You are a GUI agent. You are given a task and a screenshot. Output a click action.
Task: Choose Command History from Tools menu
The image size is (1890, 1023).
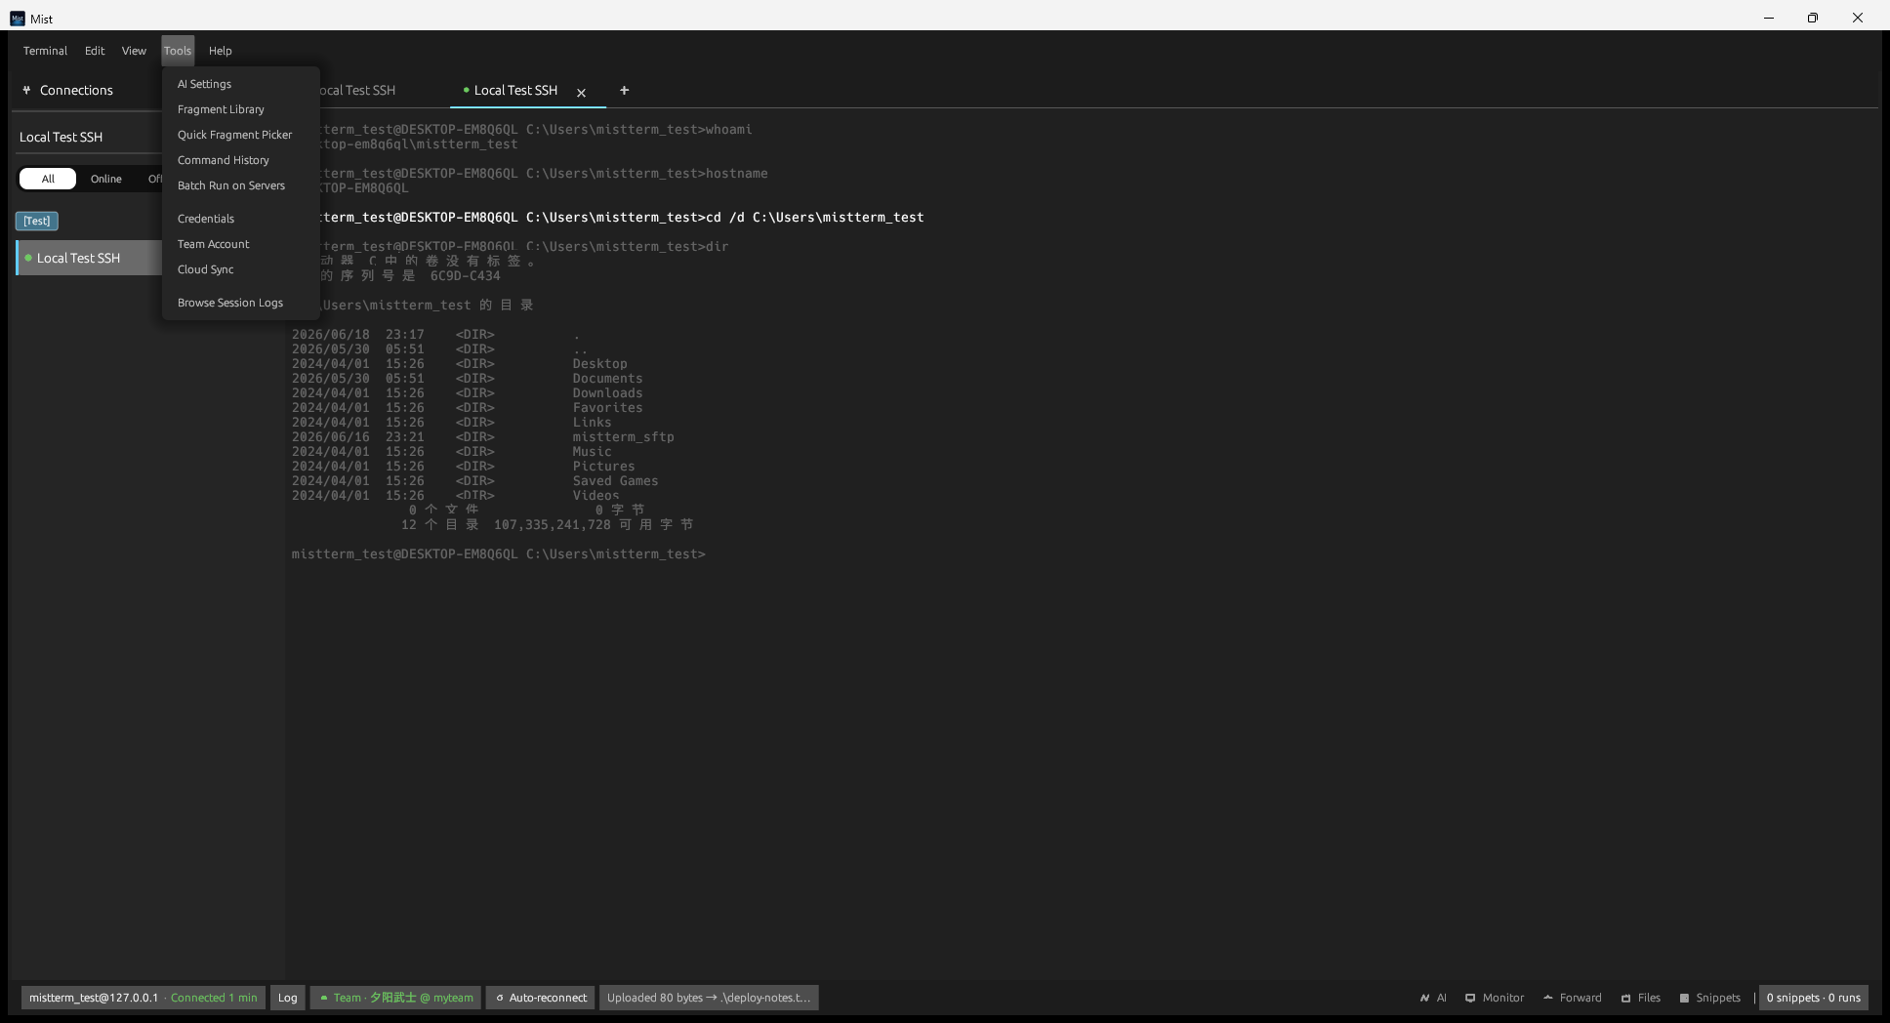pos(224,160)
